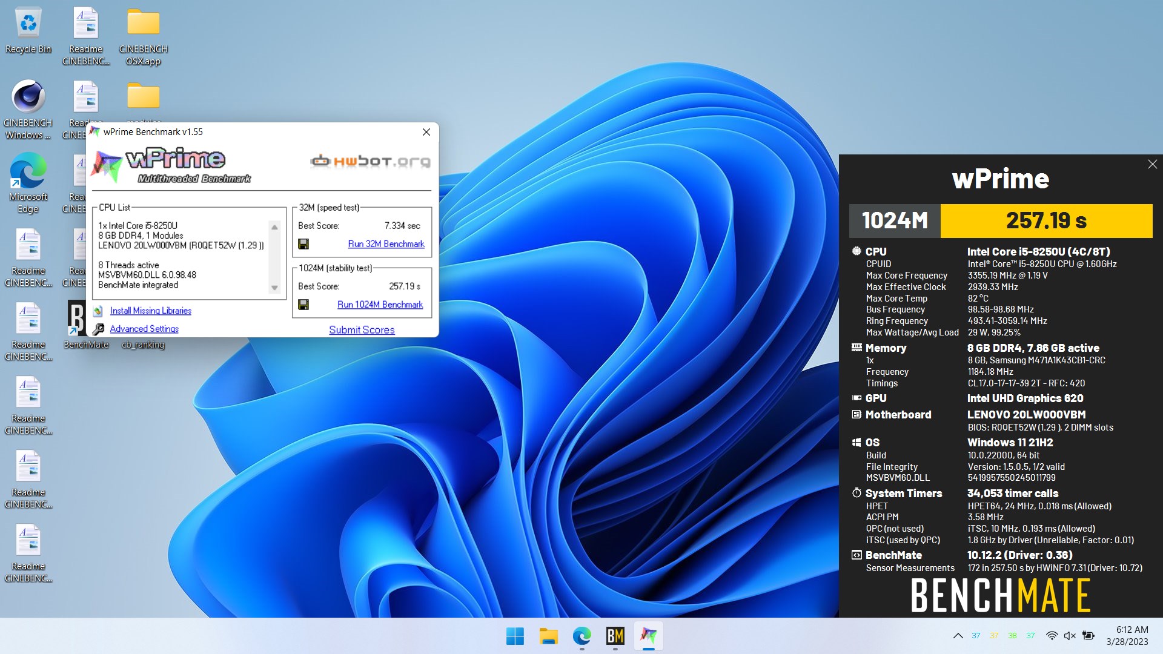Click the System Timers stopwatch icon
This screenshot has width=1163, height=654.
pyautogui.click(x=857, y=493)
